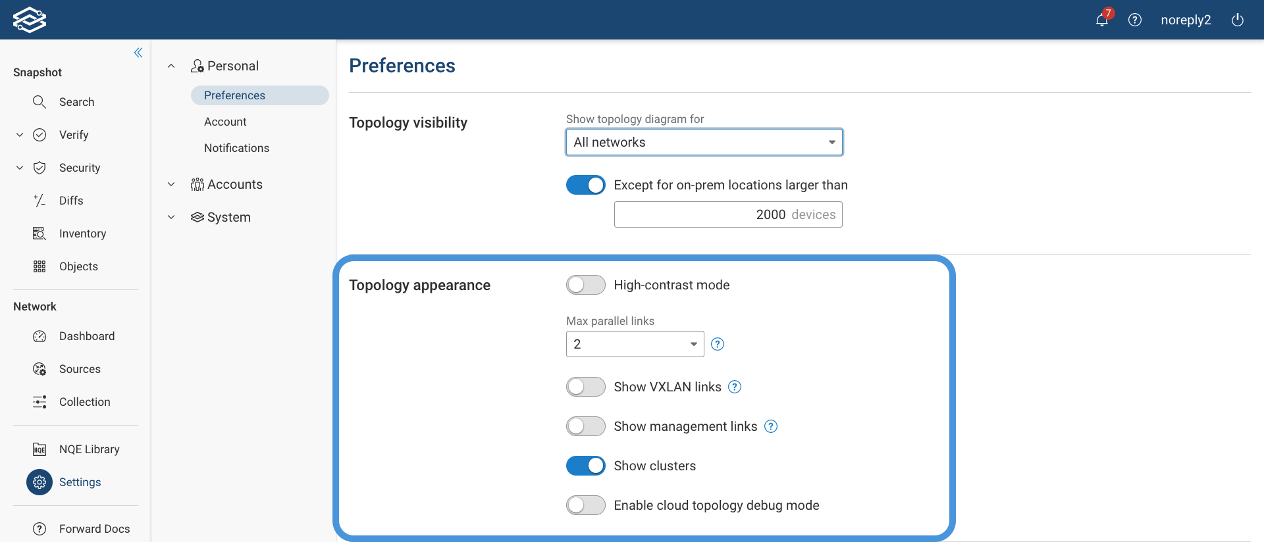Click the Forward Docs help icon

tap(39, 529)
